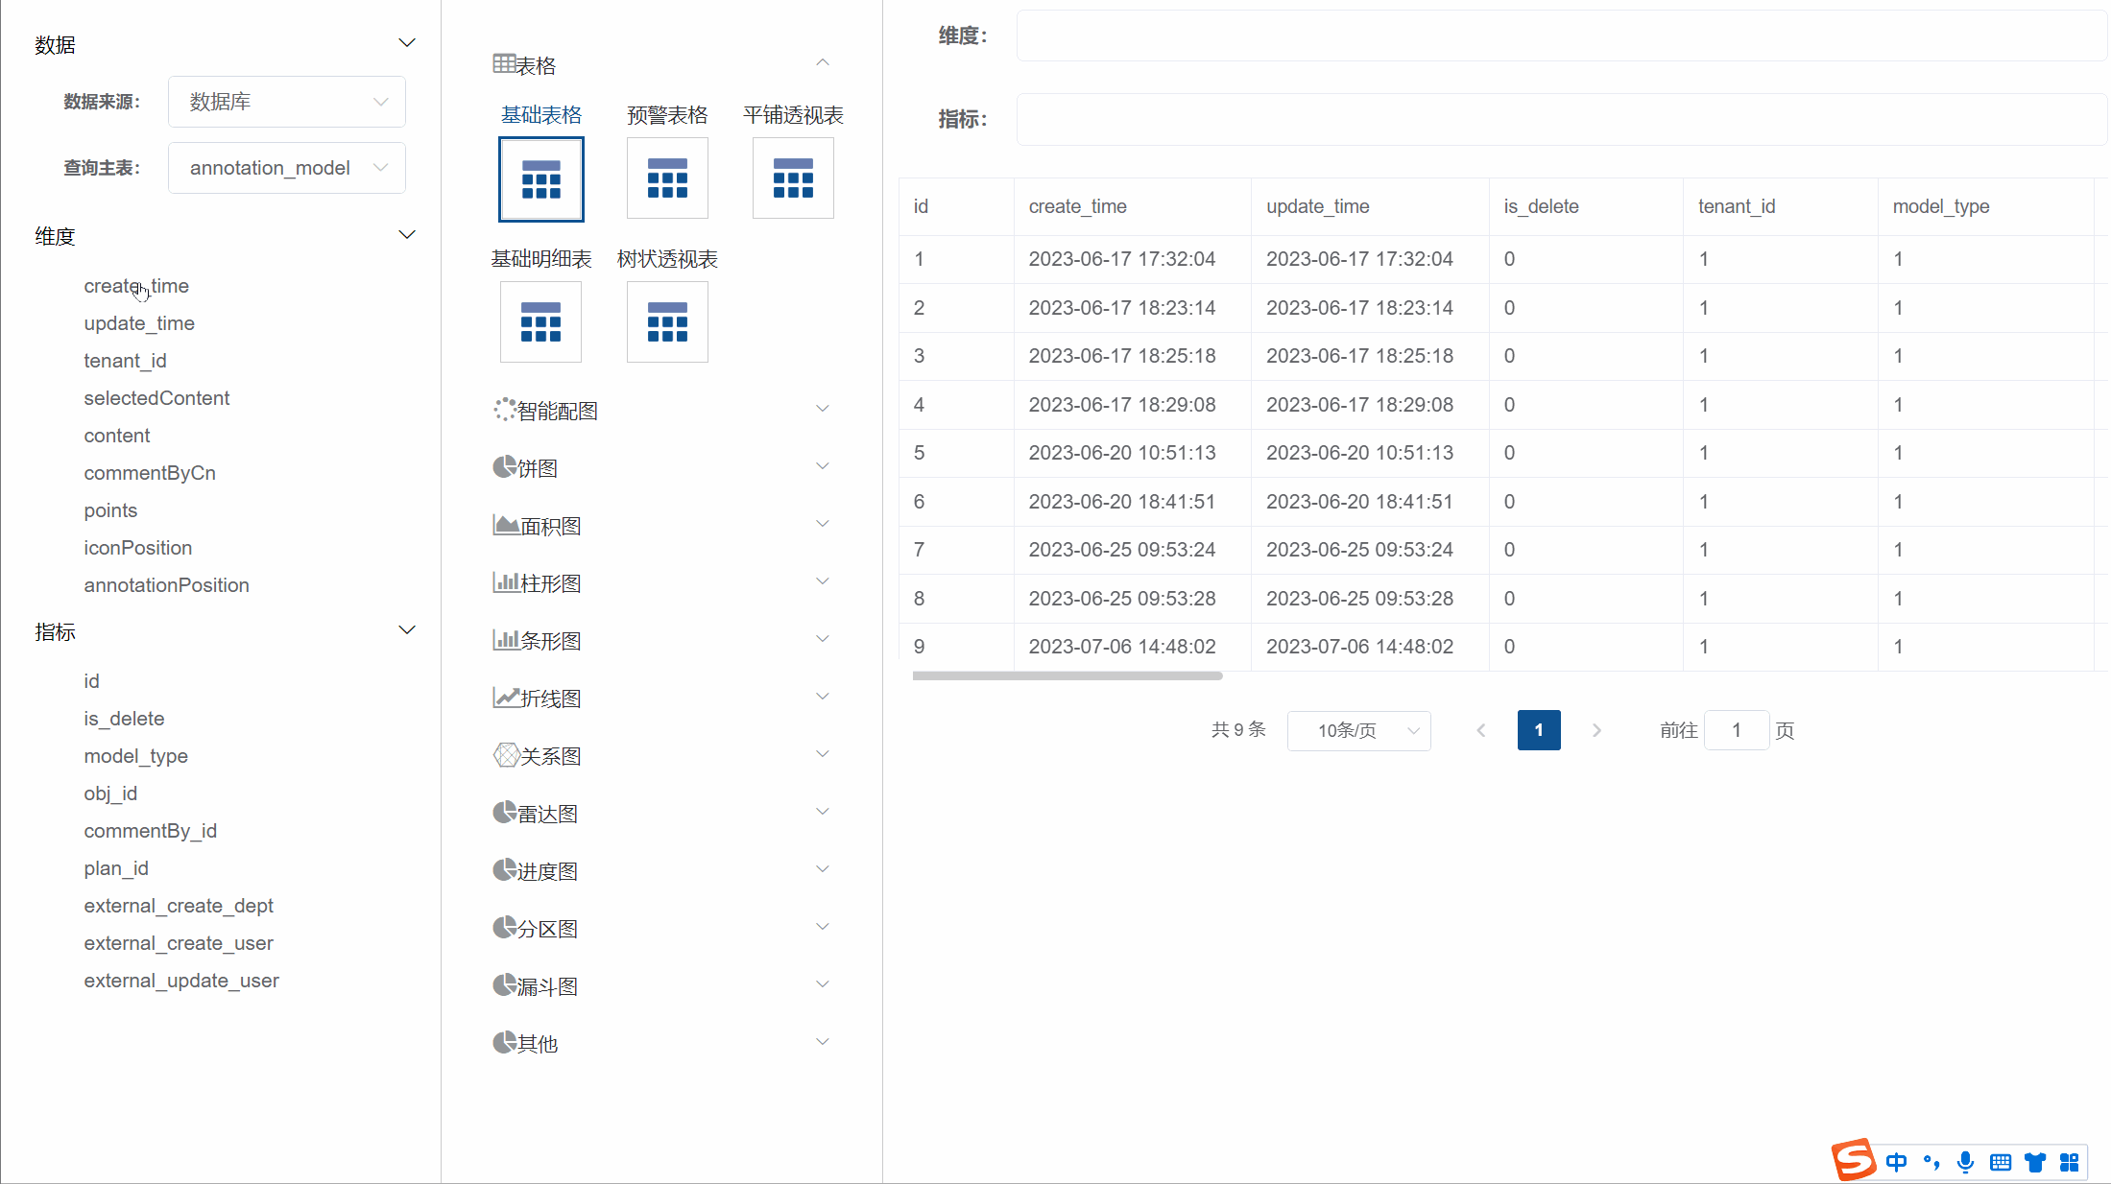Collapse the 表格 chart category section
The height and width of the screenshot is (1184, 2111).
[x=822, y=61]
